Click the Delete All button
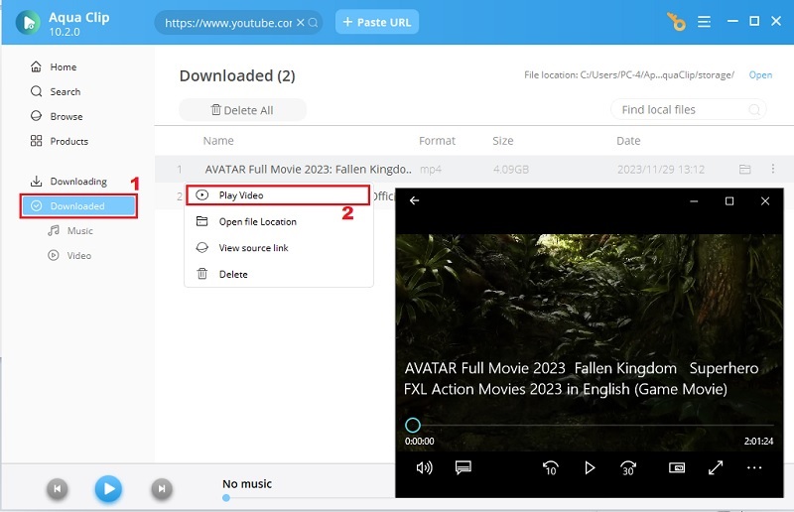 tap(242, 110)
